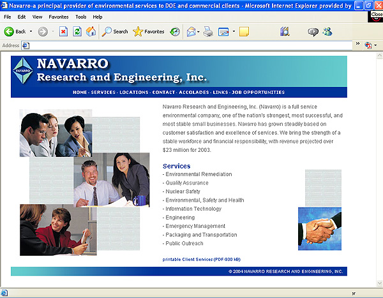Open the ACCOLADES navigation link
The image size is (383, 298).
[x=194, y=93]
